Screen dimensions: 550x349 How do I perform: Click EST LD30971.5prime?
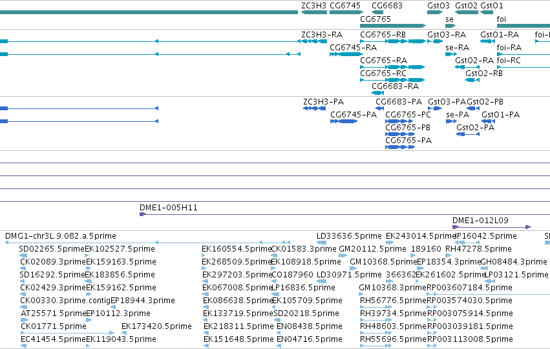pyautogui.click(x=321, y=281)
